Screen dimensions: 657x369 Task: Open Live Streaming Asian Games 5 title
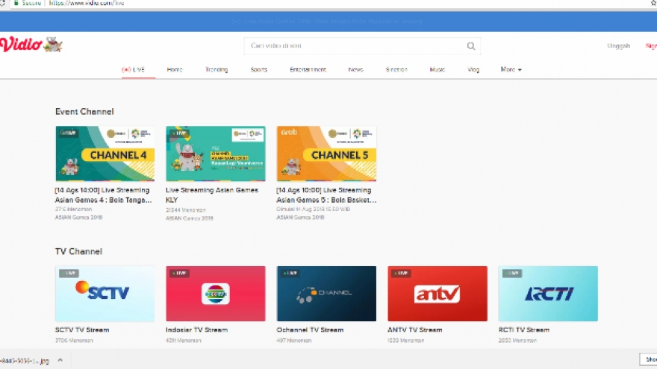tap(326, 195)
